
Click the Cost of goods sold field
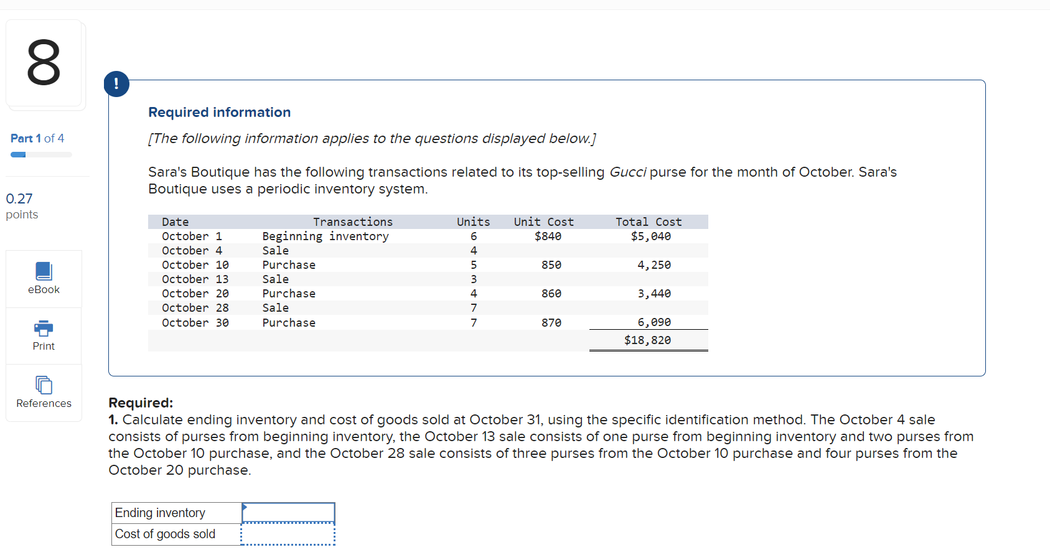pos(288,534)
